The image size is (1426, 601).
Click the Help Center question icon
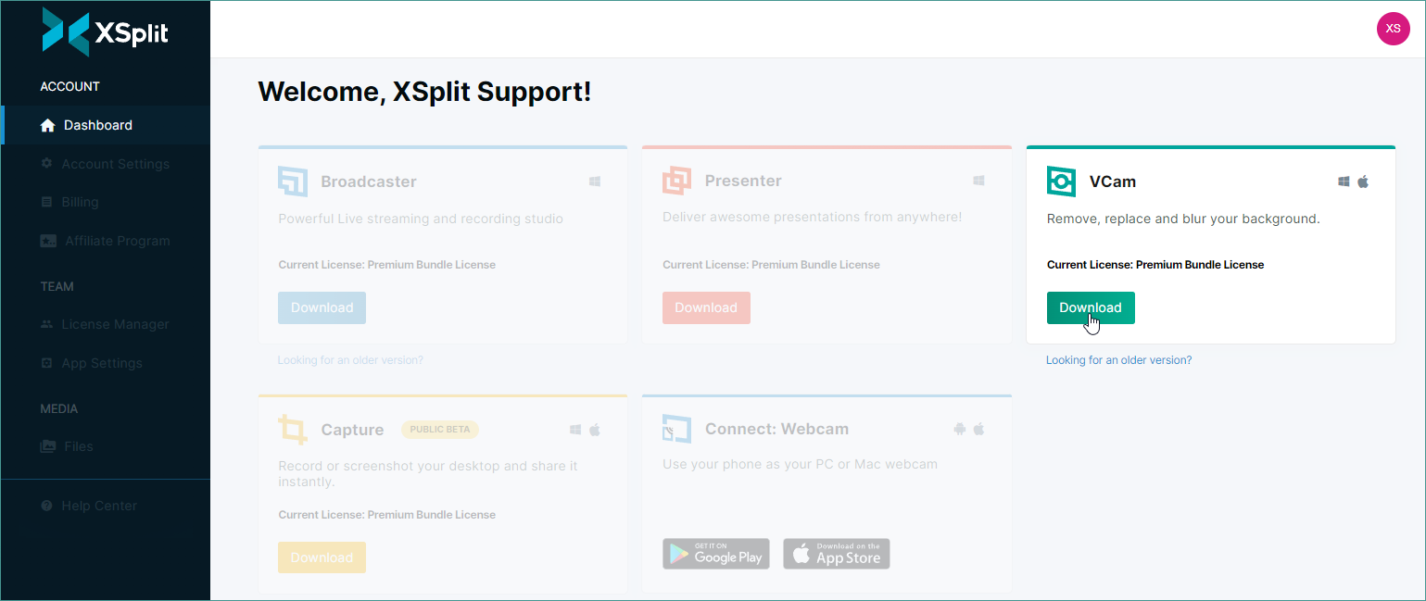point(47,506)
